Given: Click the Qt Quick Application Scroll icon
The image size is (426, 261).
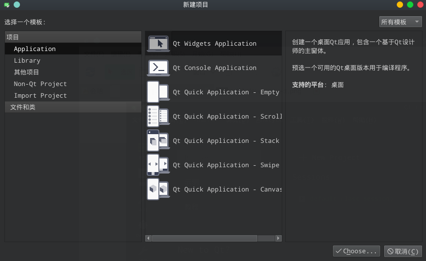Looking at the screenshot, I should pyautogui.click(x=158, y=117).
